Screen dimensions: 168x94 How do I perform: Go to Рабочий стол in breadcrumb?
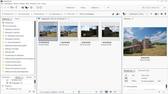coord(9,14)
